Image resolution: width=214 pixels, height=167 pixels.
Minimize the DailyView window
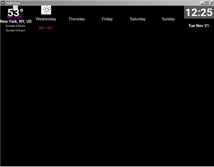pos(202,3)
